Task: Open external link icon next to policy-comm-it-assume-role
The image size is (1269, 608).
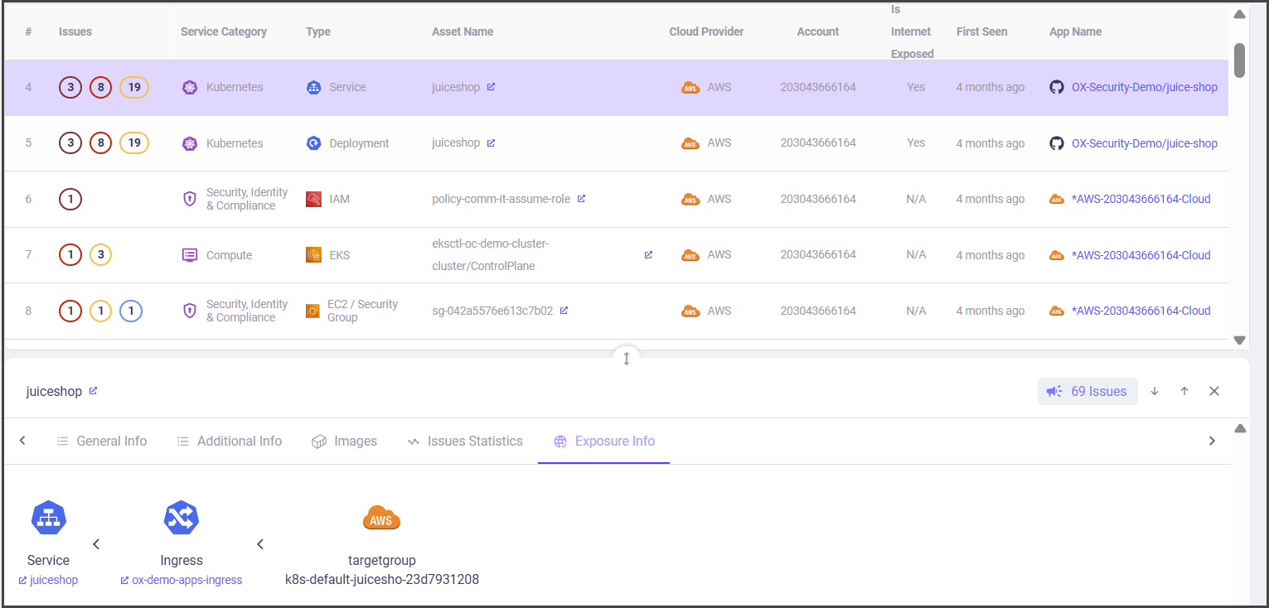Action: point(581,199)
